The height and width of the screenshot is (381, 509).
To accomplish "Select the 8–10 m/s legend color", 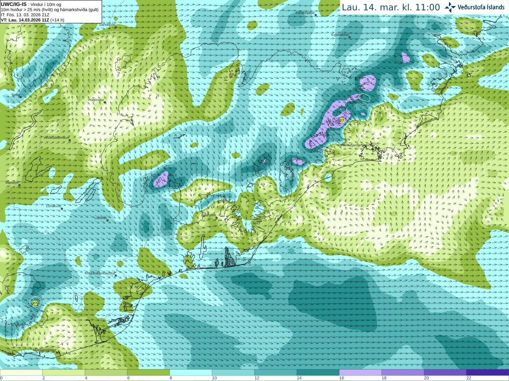I will [191, 373].
